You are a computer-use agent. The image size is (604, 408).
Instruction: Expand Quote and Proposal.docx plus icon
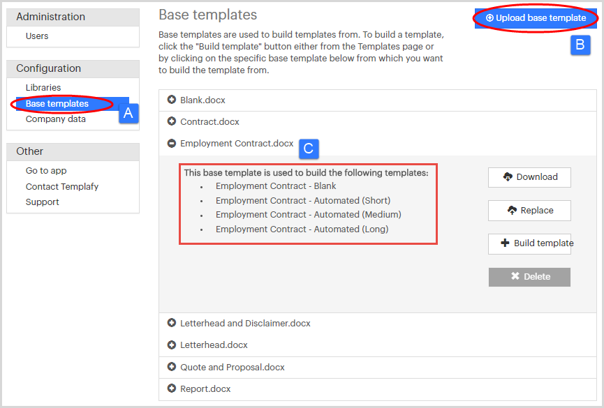[x=171, y=367]
